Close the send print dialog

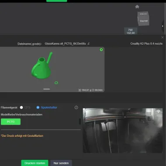tap(163, 38)
